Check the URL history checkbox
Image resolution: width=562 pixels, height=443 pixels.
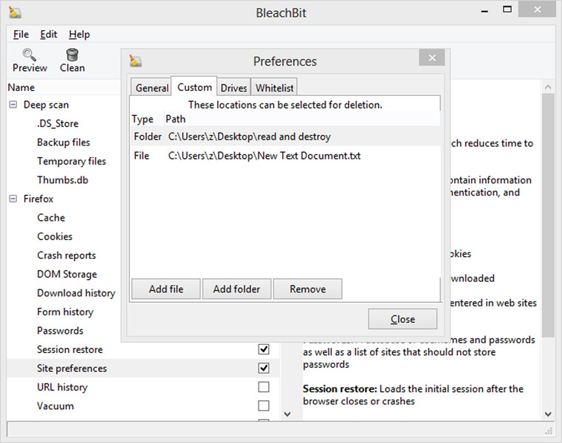tap(264, 387)
